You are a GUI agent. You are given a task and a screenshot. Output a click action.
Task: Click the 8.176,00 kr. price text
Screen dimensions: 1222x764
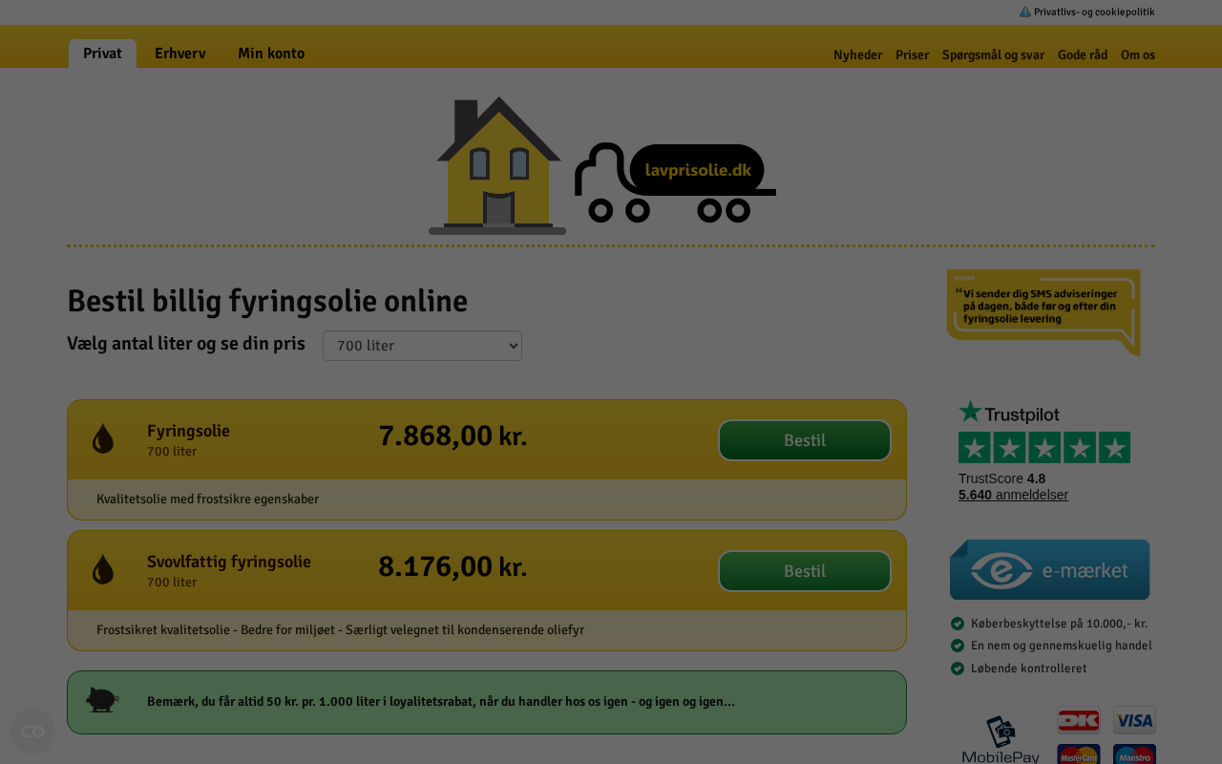point(453,567)
